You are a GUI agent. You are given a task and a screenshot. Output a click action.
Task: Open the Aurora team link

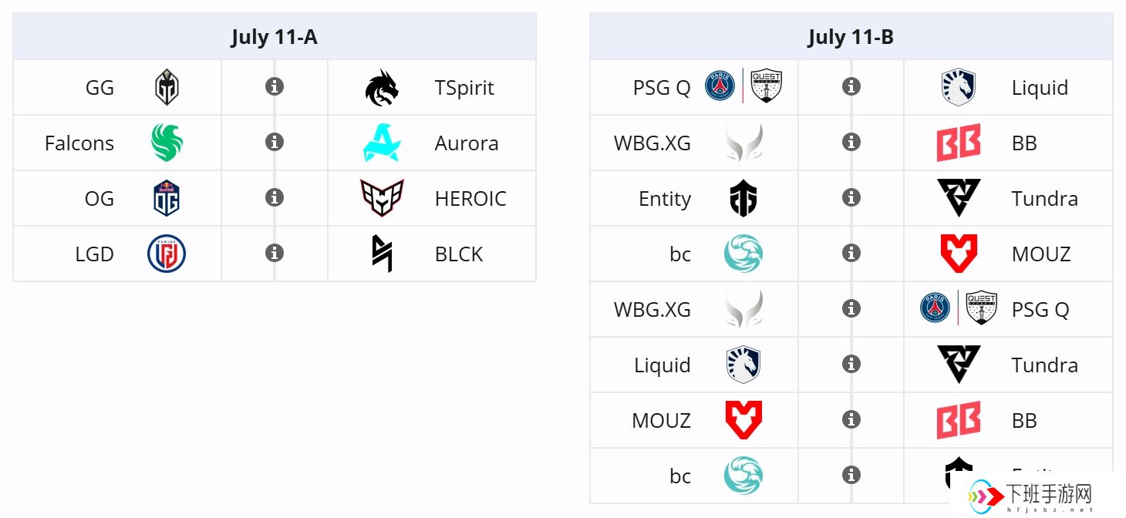(x=467, y=143)
